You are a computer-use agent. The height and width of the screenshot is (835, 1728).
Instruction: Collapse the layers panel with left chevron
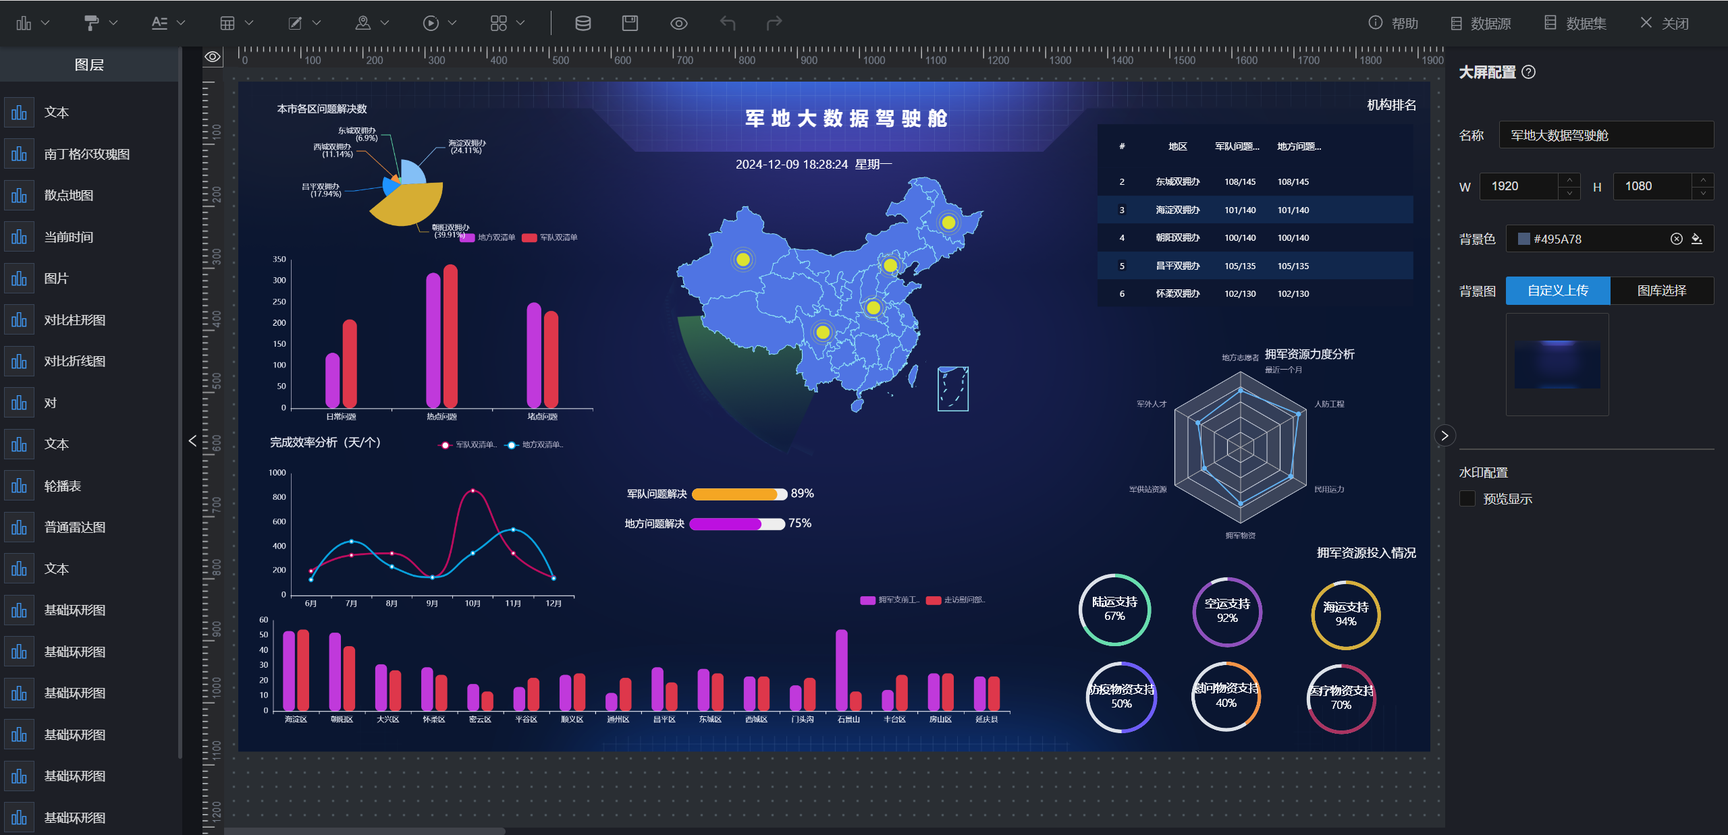(x=192, y=440)
